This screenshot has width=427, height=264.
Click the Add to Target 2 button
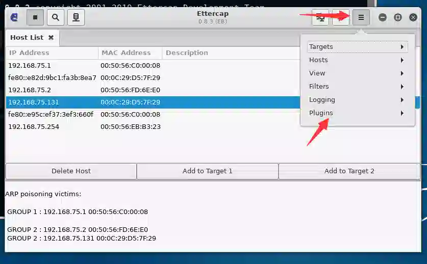coord(349,171)
